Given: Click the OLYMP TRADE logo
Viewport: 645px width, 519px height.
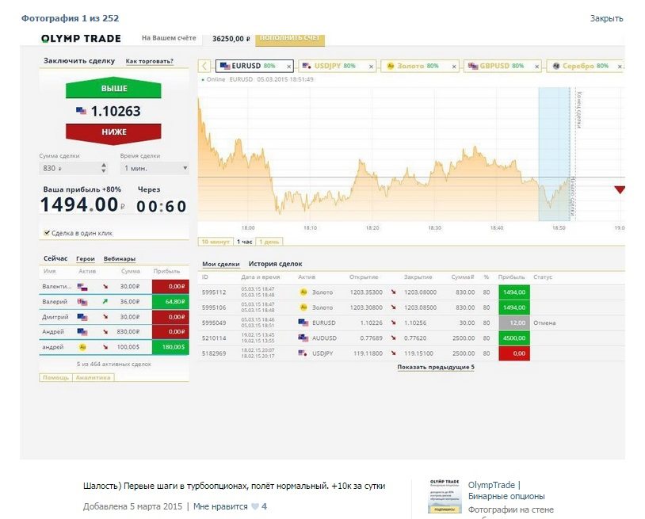Looking at the screenshot, I should (x=81, y=39).
